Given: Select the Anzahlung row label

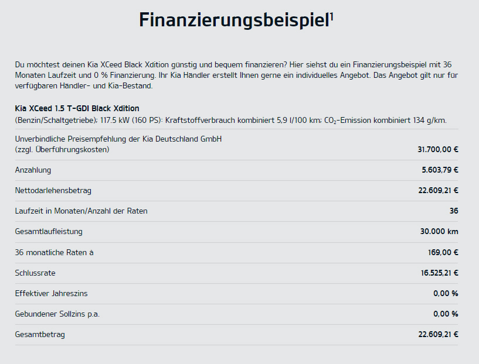Looking at the screenshot, I should pyautogui.click(x=33, y=170).
